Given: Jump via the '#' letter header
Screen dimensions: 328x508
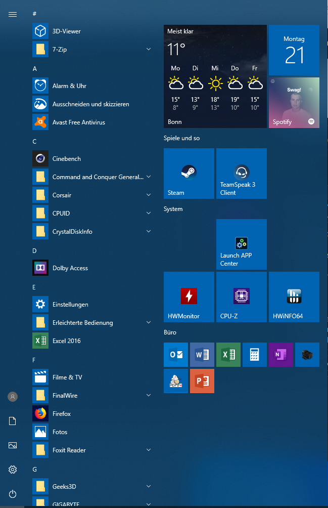Looking at the screenshot, I should [x=34, y=14].
